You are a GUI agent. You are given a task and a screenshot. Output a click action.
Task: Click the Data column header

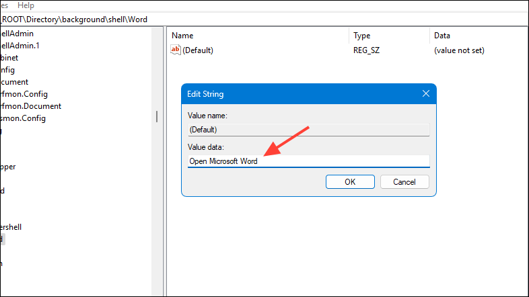(442, 36)
